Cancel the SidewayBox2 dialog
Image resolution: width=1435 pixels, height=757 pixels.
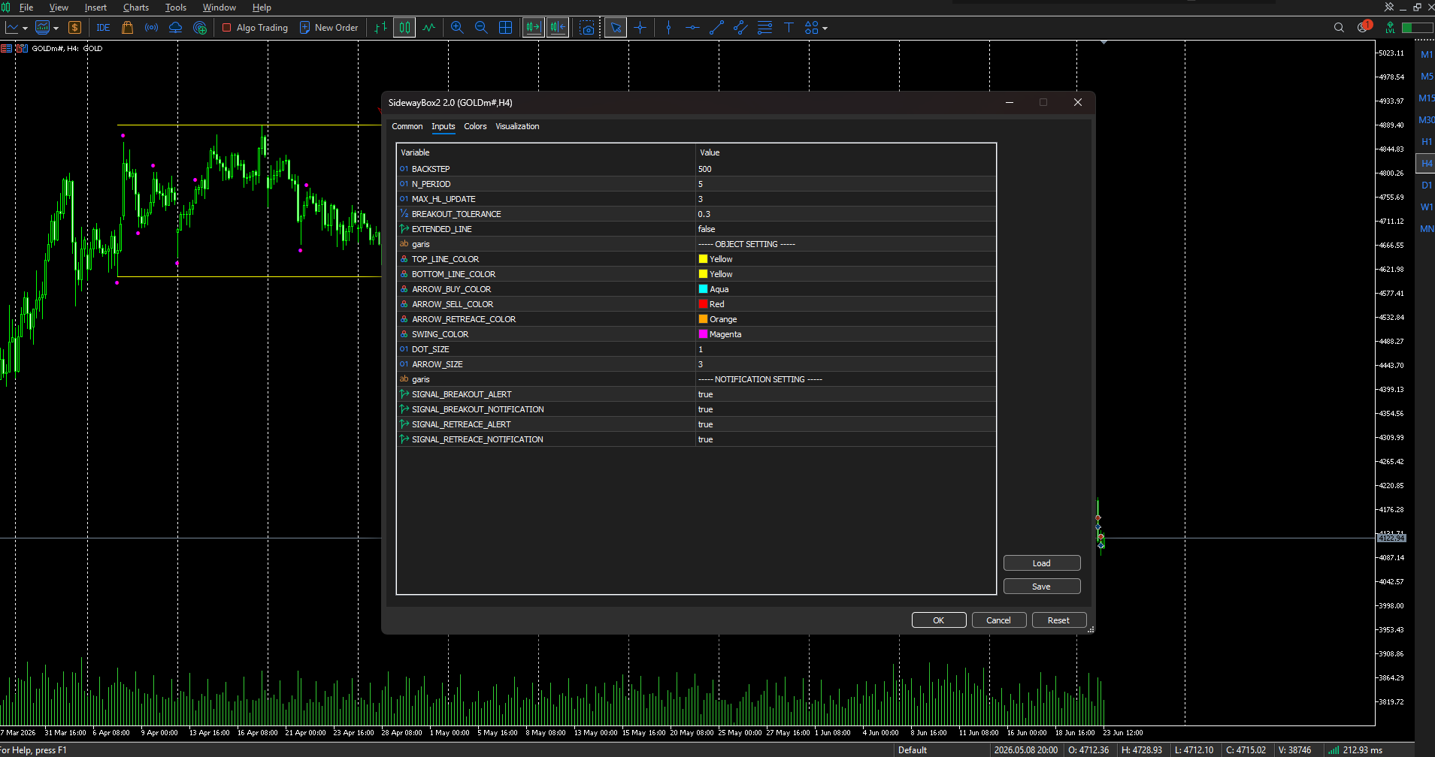[x=999, y=620]
